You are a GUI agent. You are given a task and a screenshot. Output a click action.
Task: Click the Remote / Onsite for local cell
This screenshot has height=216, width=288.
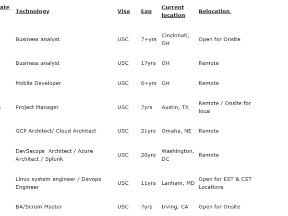225,108
